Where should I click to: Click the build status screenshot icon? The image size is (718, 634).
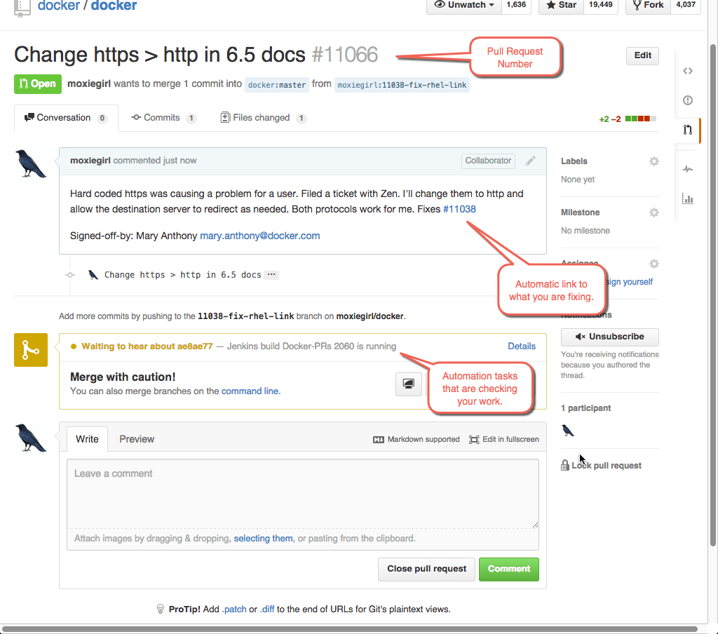(409, 384)
